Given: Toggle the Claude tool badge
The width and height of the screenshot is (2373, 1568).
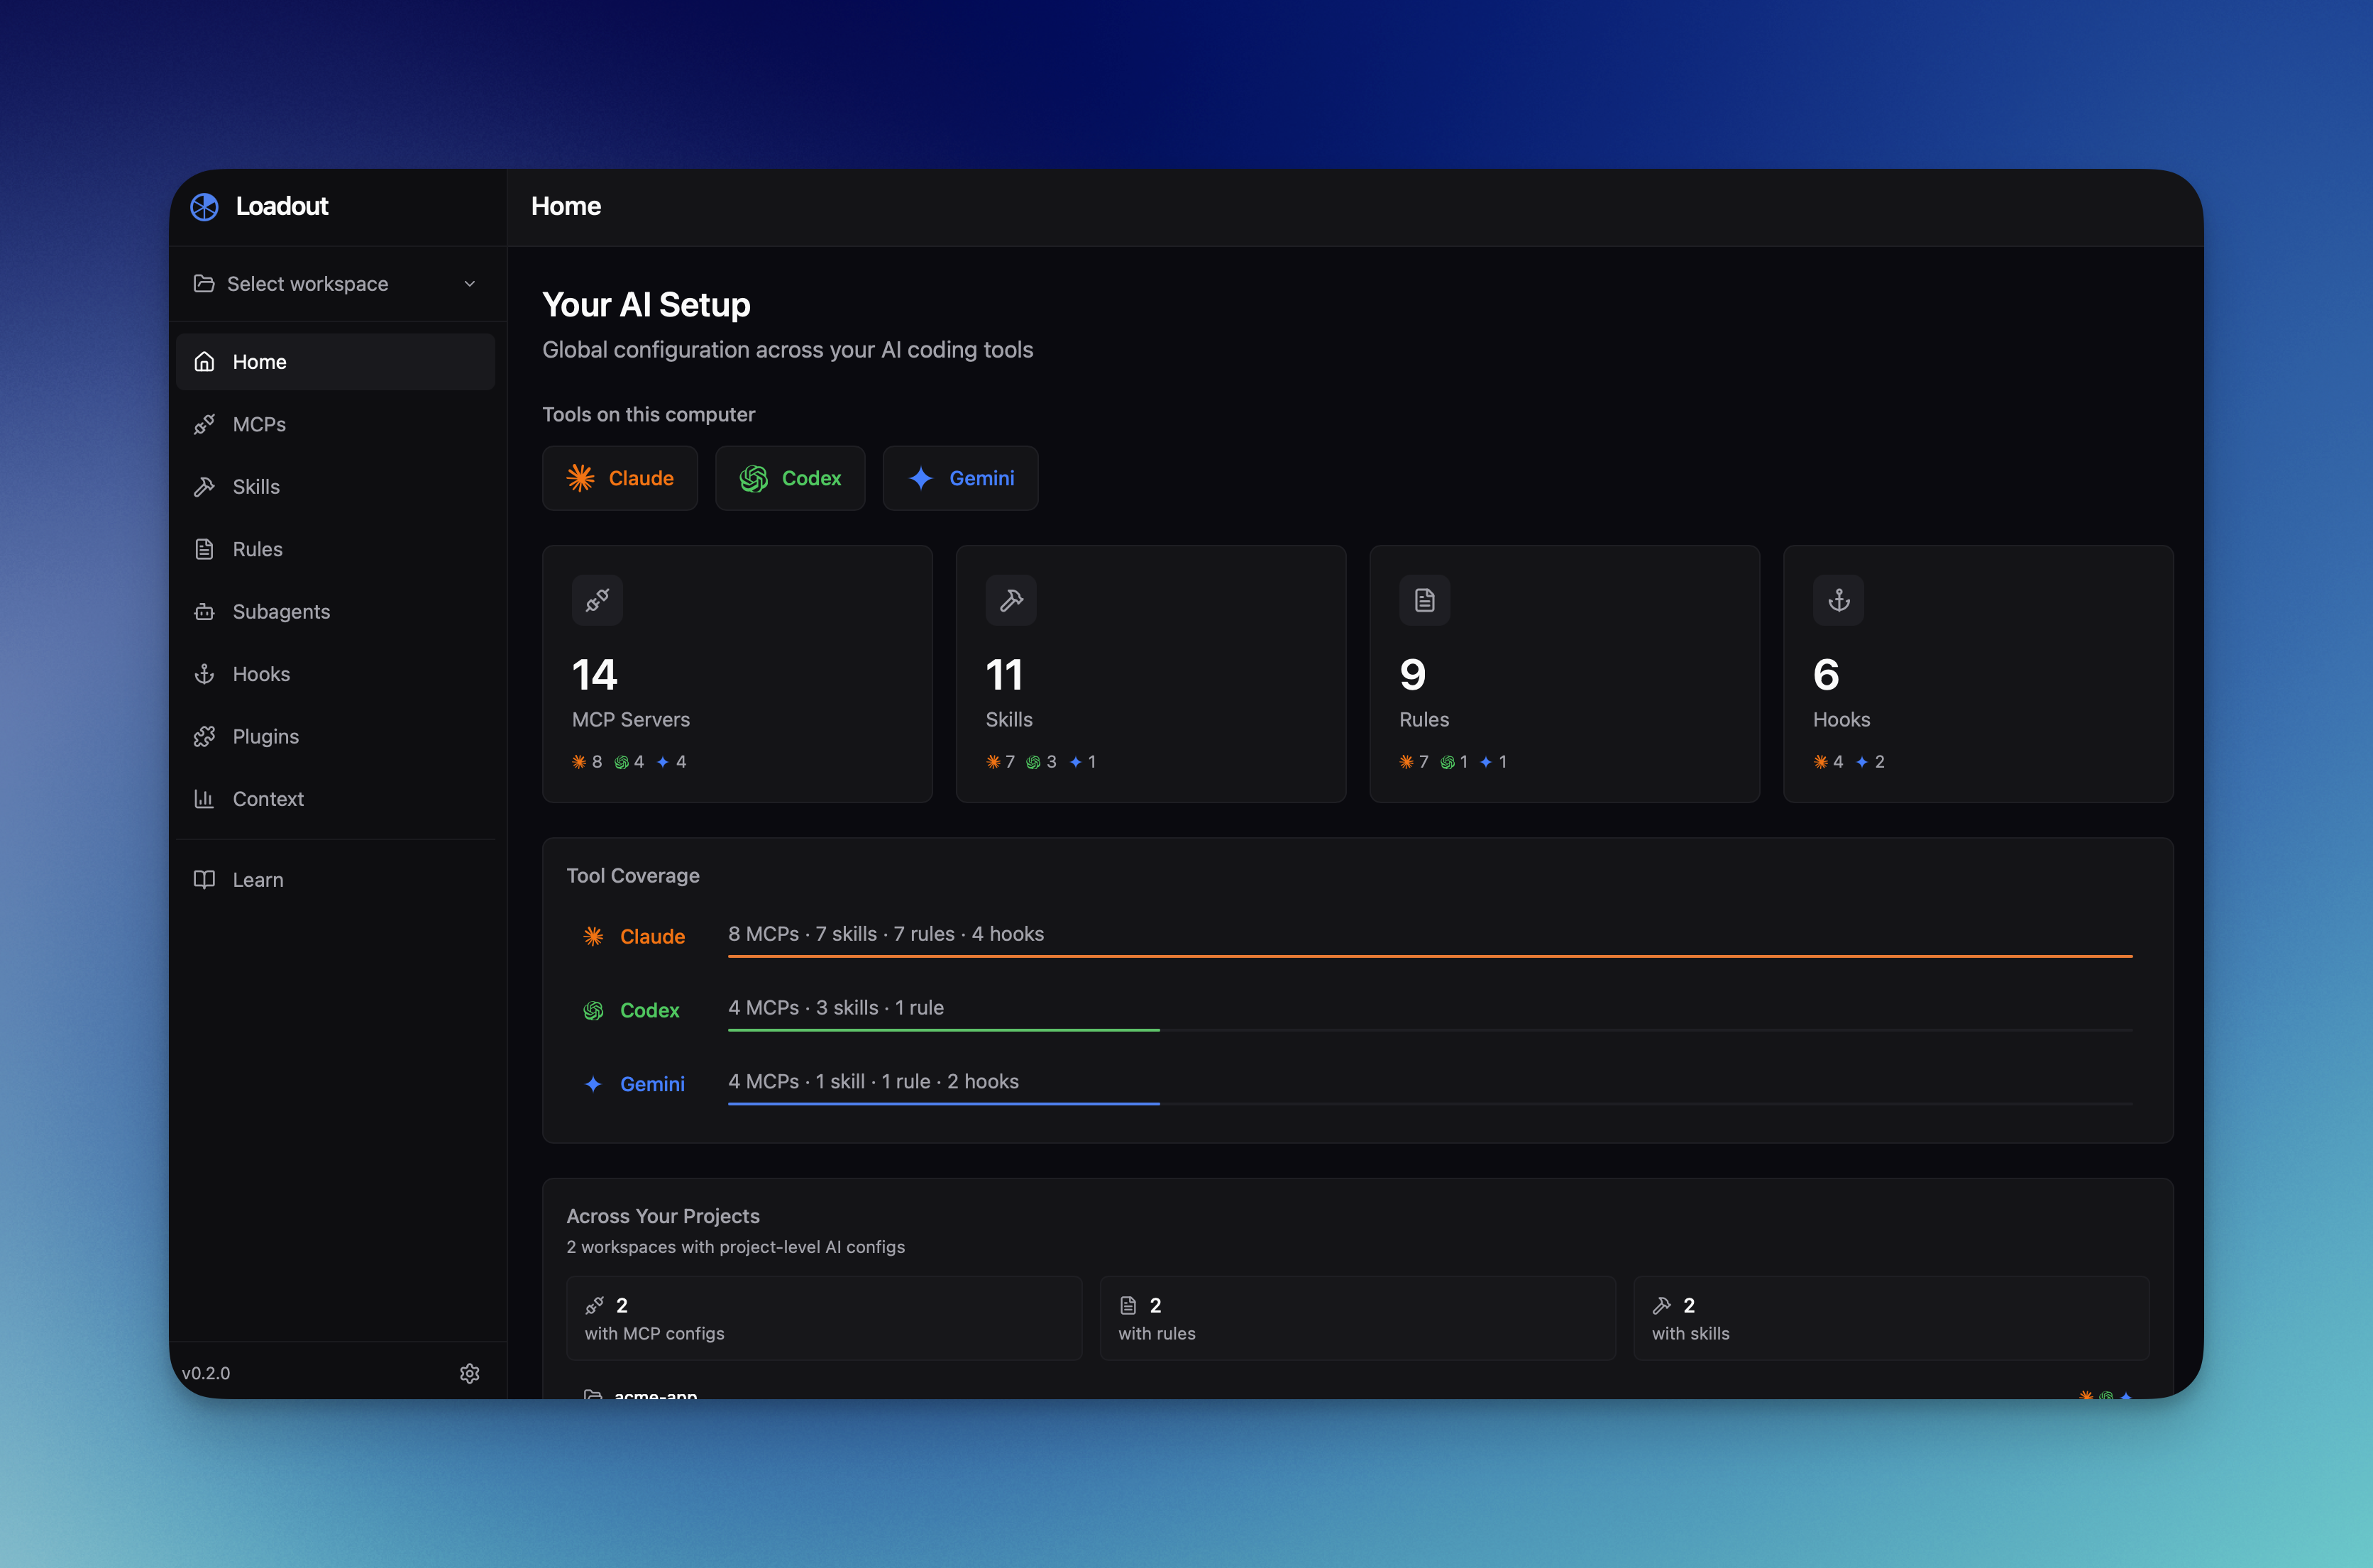Looking at the screenshot, I should pos(620,478).
